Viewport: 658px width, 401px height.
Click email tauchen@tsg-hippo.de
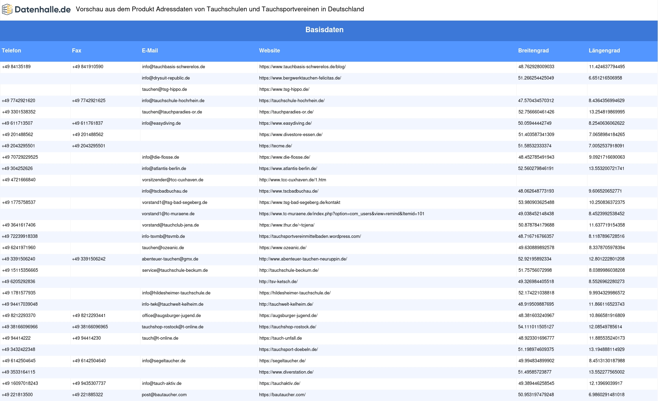[164, 89]
